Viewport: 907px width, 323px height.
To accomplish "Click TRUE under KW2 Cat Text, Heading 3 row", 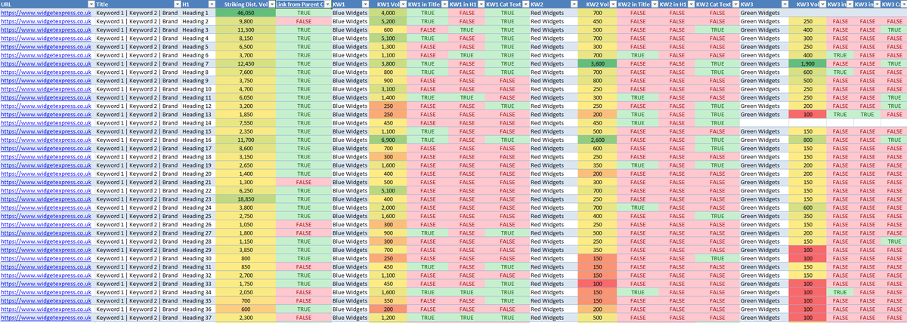I will click(x=717, y=30).
